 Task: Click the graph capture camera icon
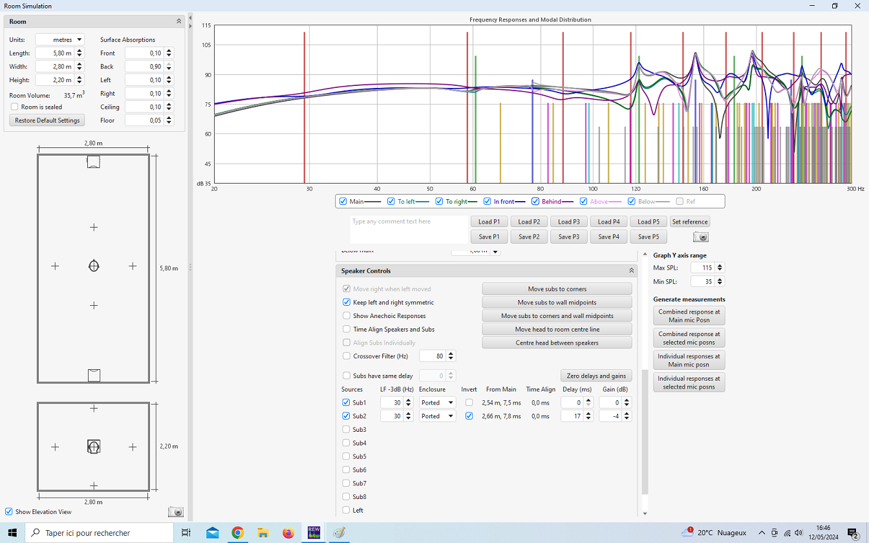700,237
